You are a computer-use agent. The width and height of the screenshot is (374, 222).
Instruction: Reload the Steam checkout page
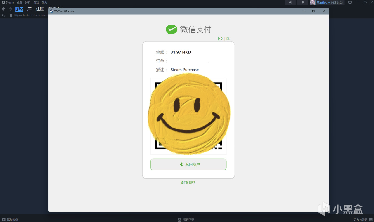tap(4, 15)
